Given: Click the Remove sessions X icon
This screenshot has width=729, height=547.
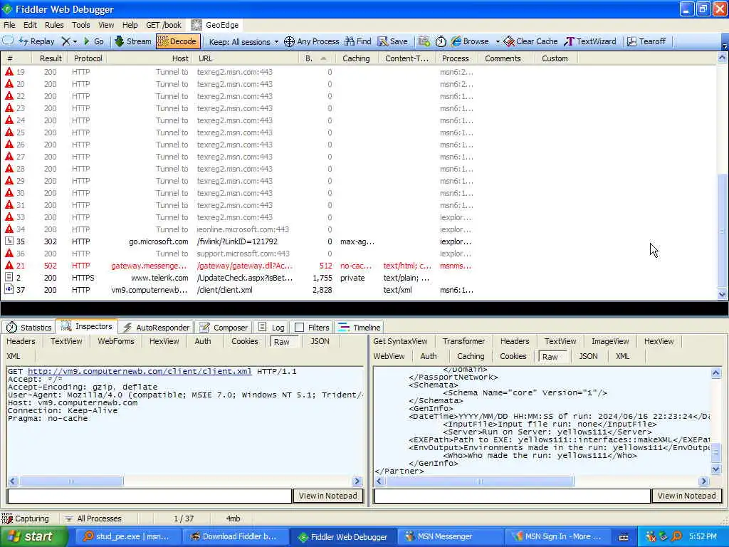Looking at the screenshot, I should (66, 41).
